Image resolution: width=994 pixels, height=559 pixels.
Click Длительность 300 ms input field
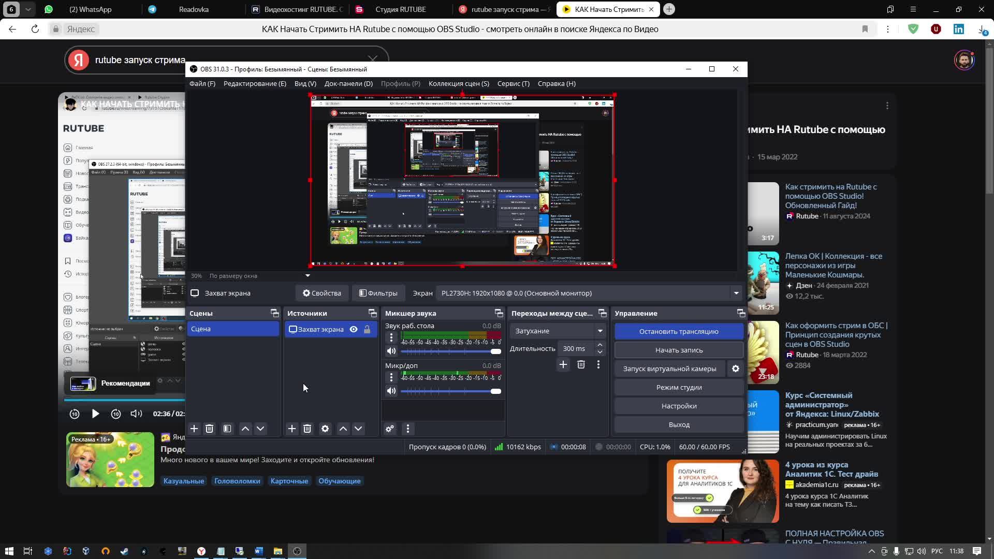[576, 349]
